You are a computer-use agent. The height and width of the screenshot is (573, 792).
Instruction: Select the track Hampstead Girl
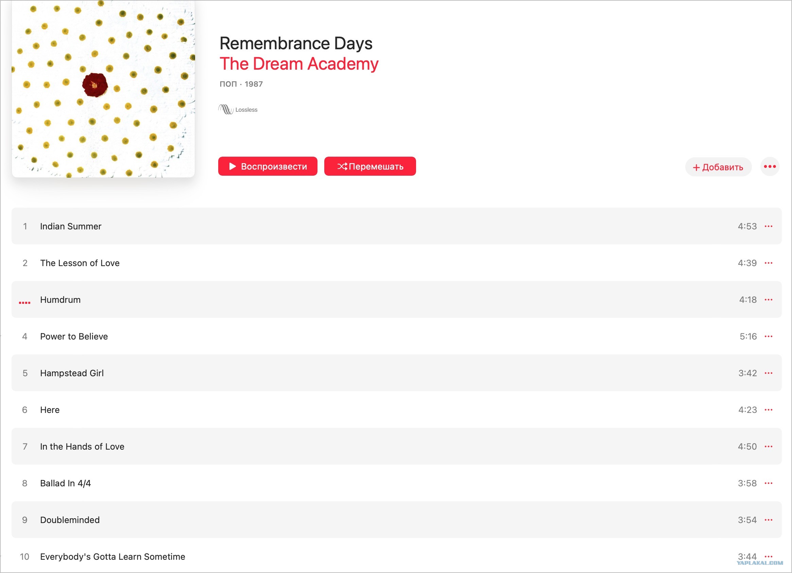coord(396,373)
